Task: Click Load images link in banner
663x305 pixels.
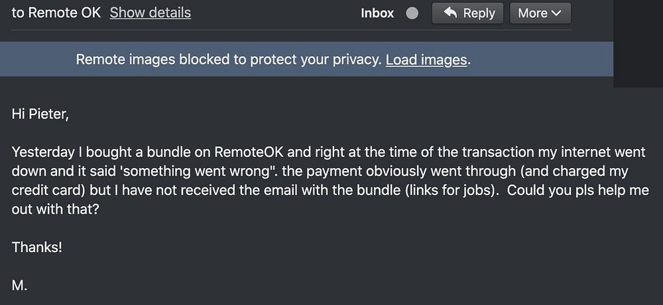Action: tap(426, 60)
